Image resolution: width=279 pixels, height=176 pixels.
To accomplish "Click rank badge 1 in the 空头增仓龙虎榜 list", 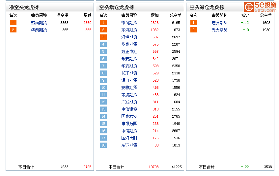I will (103, 23).
